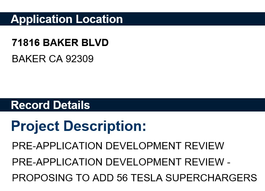Image resolution: width=265 pixels, height=191 pixels.
Task: Click the BAKER CA 92309 city line
Action: [x=53, y=59]
